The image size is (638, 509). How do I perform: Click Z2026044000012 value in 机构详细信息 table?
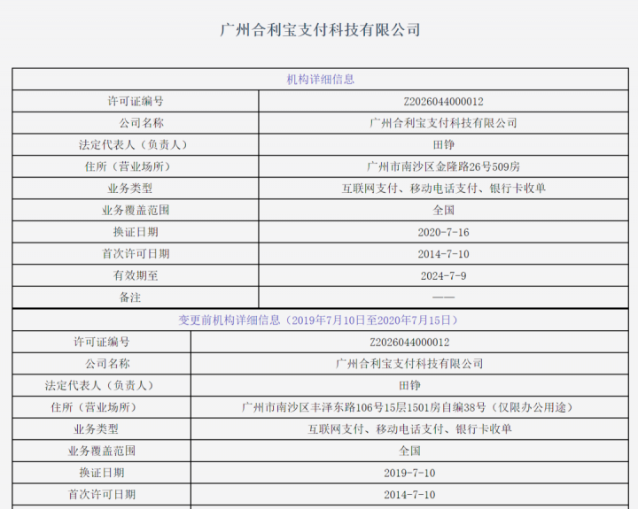click(444, 101)
